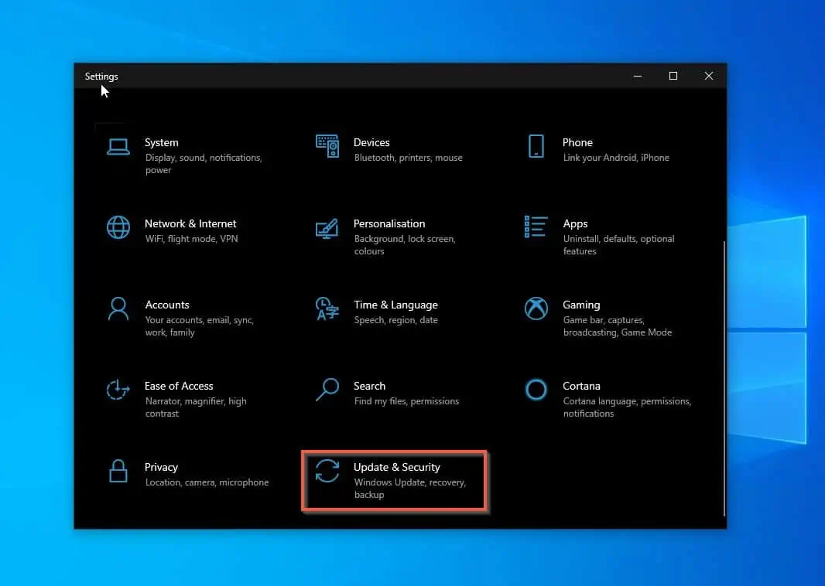Click 'Cortana language, permissions, notifications' text
Viewport: 825px width, 586px height.
[627, 407]
